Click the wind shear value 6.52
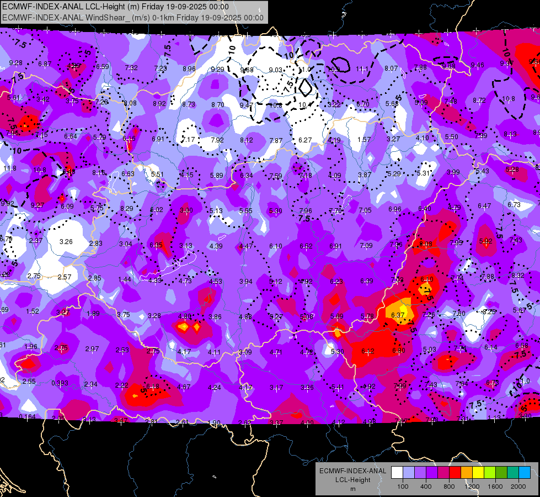This screenshot has height=497, width=540. click(x=306, y=246)
